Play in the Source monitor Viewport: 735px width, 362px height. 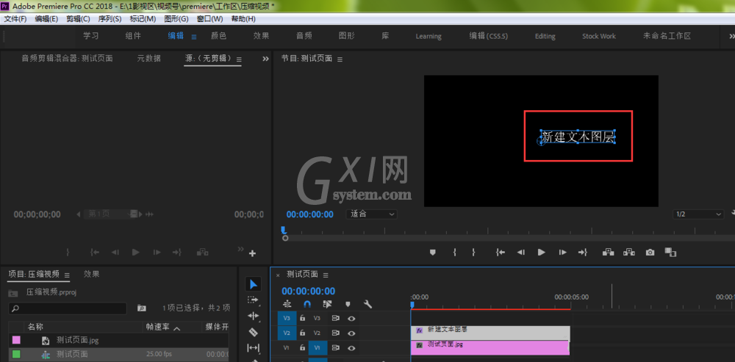pyautogui.click(x=136, y=253)
